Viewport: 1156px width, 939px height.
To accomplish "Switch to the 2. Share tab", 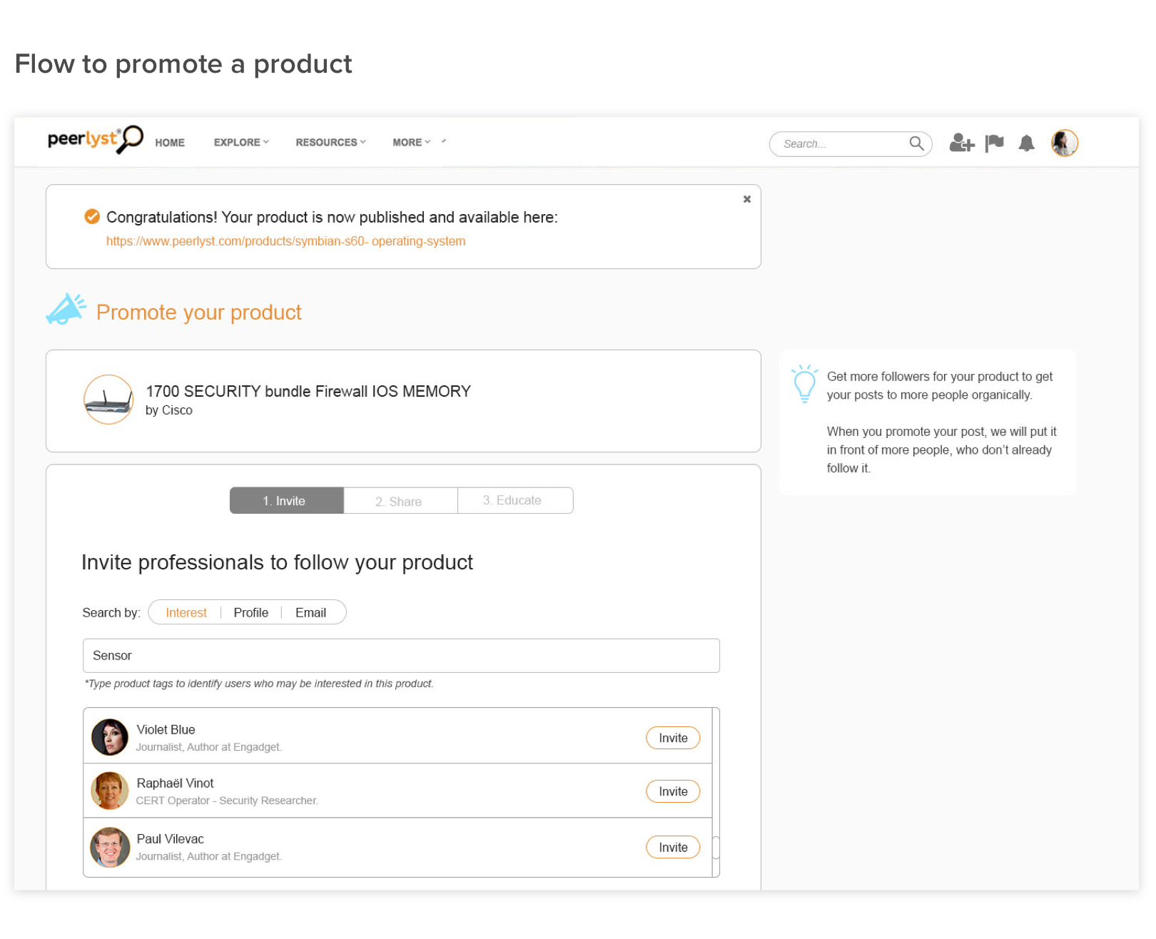I will (400, 501).
